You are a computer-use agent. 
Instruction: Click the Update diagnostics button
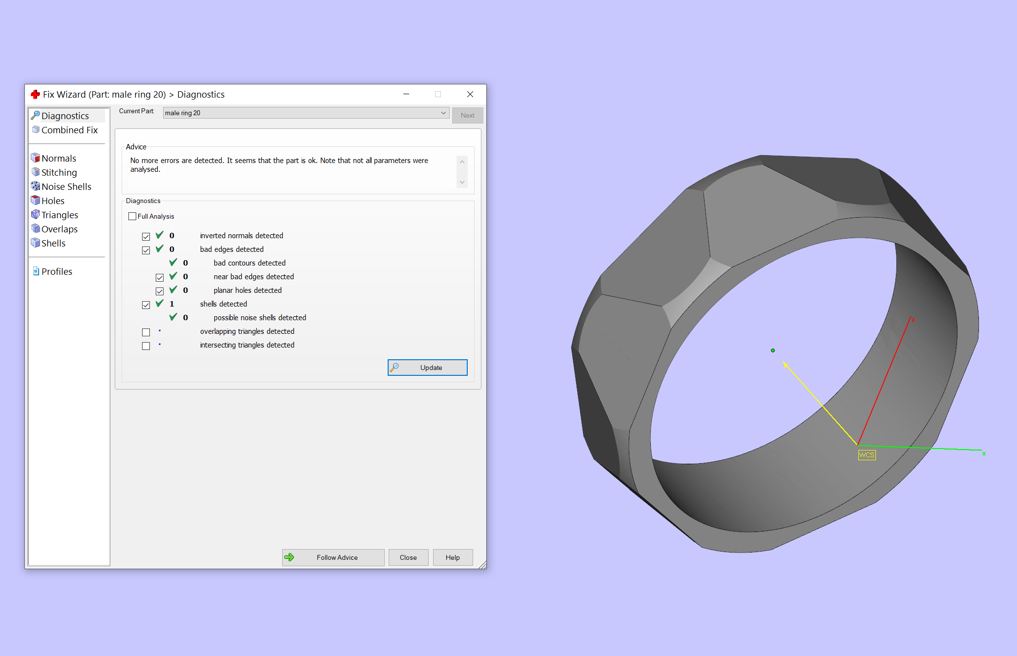427,368
